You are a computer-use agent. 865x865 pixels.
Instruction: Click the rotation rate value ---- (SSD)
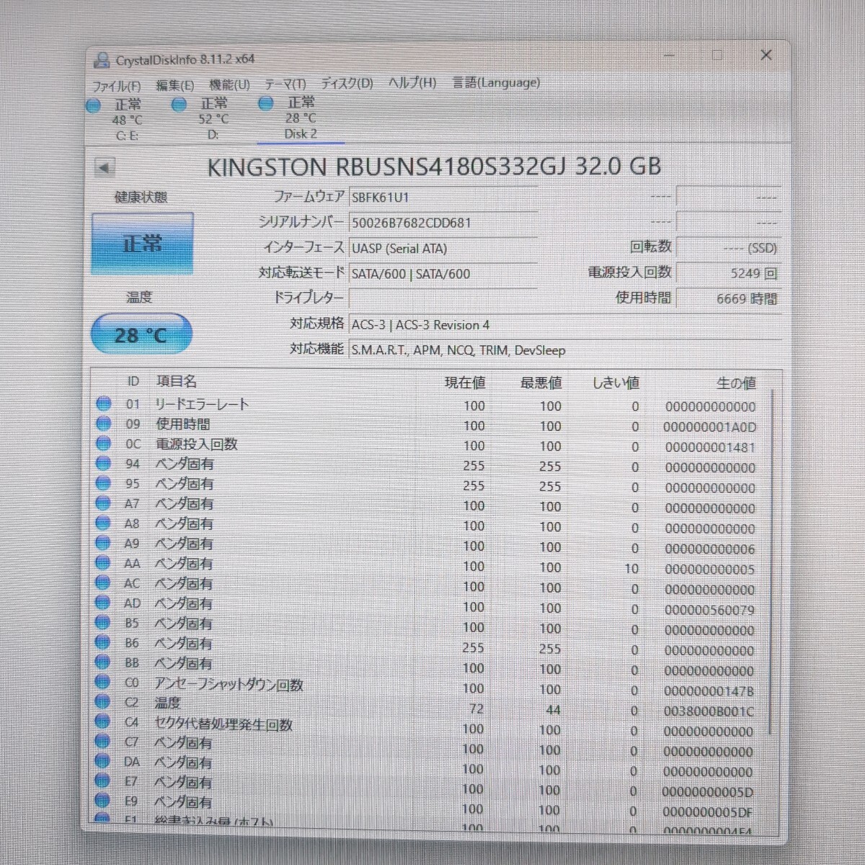(x=729, y=248)
